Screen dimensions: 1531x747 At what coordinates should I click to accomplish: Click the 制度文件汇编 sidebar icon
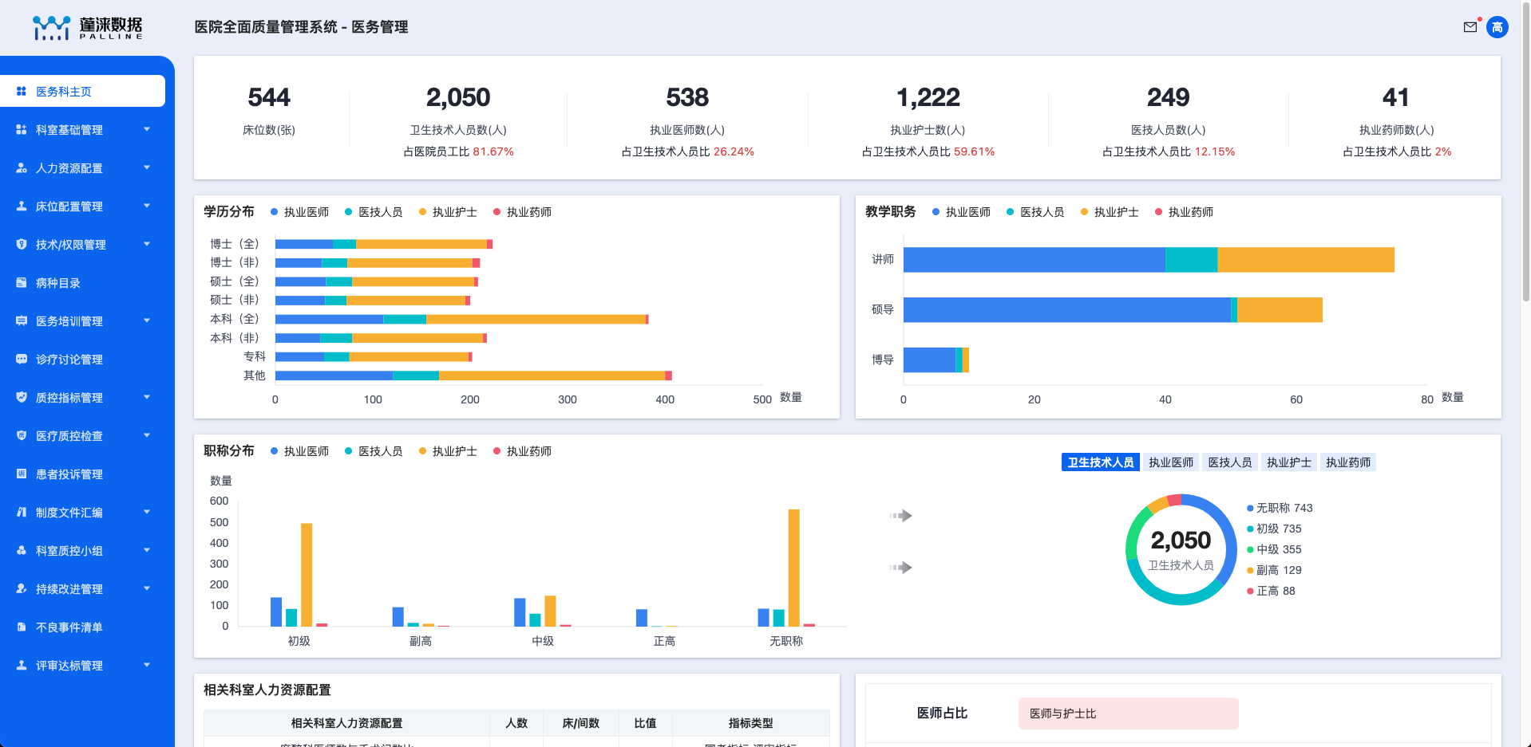22,512
